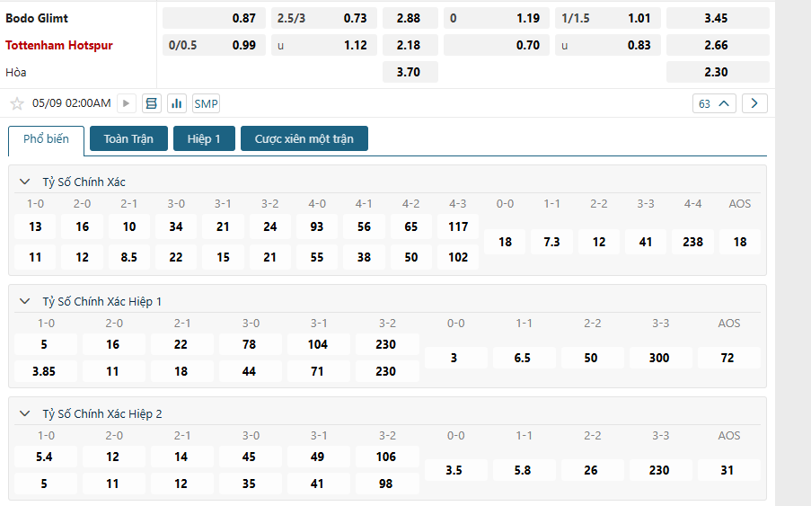Select first half odds 3.45

click(x=718, y=18)
